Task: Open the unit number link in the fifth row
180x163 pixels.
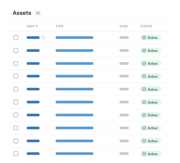Action: pos(33,89)
